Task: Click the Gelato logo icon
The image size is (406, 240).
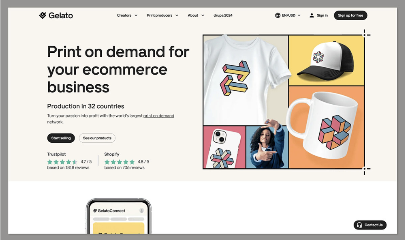Action: point(43,15)
